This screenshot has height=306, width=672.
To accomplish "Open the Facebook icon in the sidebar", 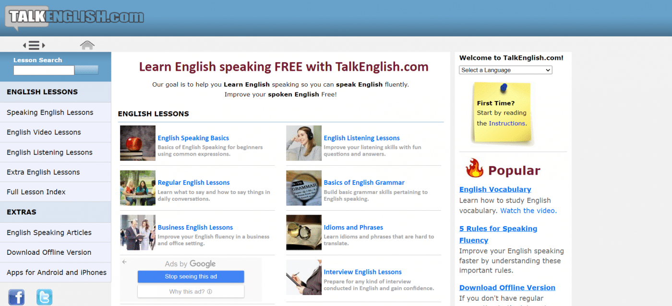I will (x=16, y=297).
